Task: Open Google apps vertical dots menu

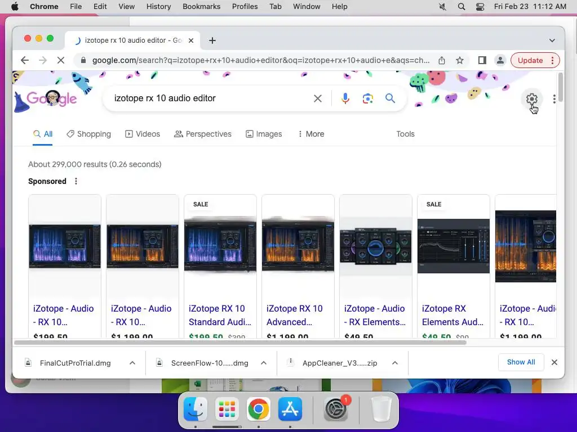Action: [x=554, y=98]
